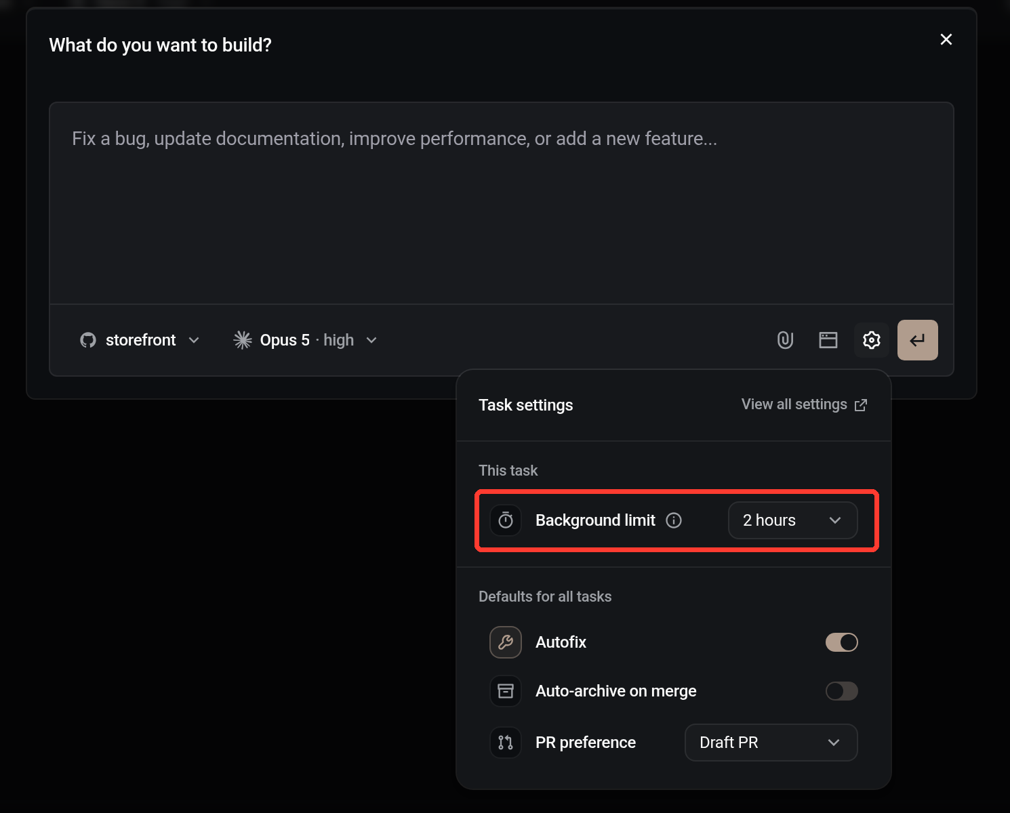Open the 2 hours background limit dropdown
The width and height of the screenshot is (1010, 813).
793,520
